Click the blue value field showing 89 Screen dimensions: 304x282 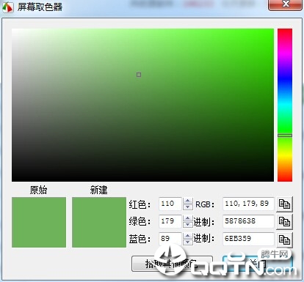(x=170, y=239)
